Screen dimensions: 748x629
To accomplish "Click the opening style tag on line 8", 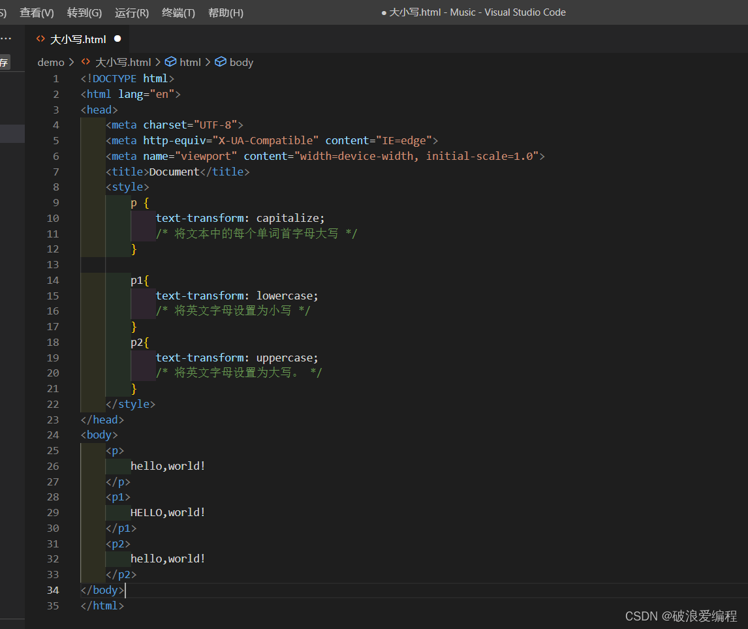I will coord(127,187).
